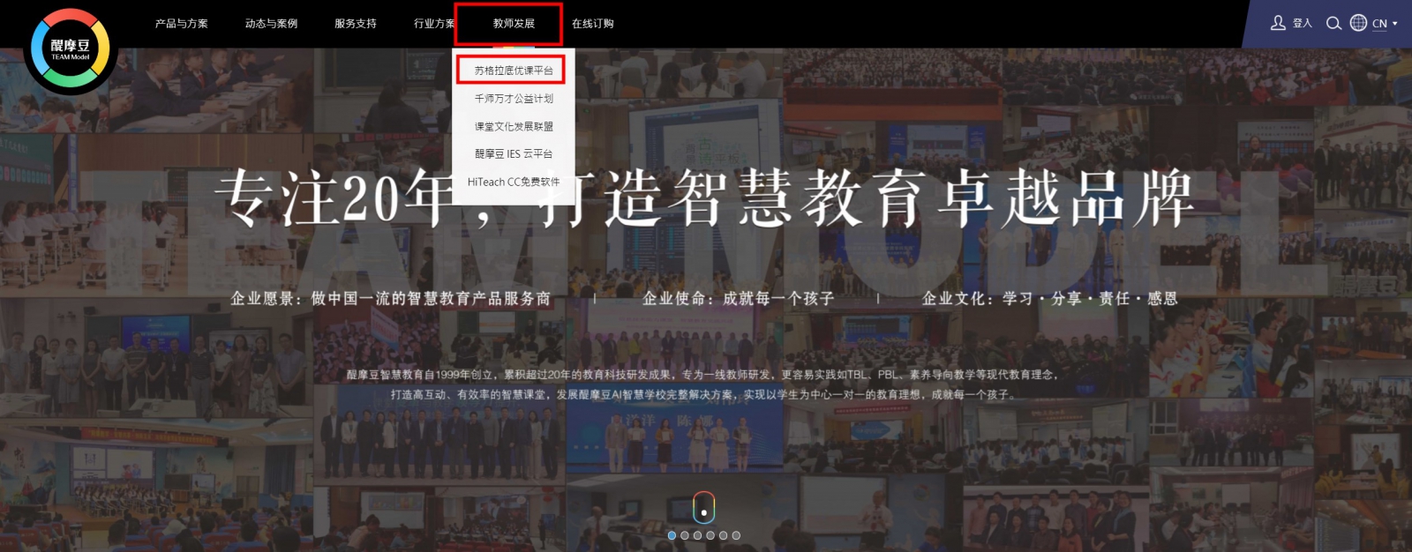Expand the 动态与案例 navigation menu
Screen dimensions: 1412x552
click(x=271, y=24)
